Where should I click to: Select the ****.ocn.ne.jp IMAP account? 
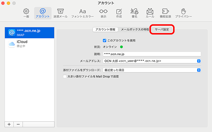click(29, 33)
